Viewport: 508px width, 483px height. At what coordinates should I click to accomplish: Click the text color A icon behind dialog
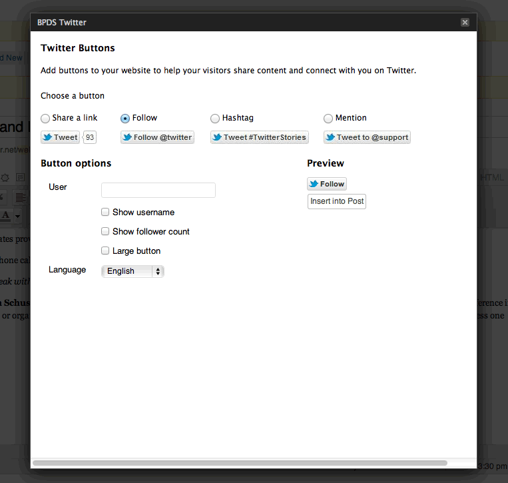(5, 215)
